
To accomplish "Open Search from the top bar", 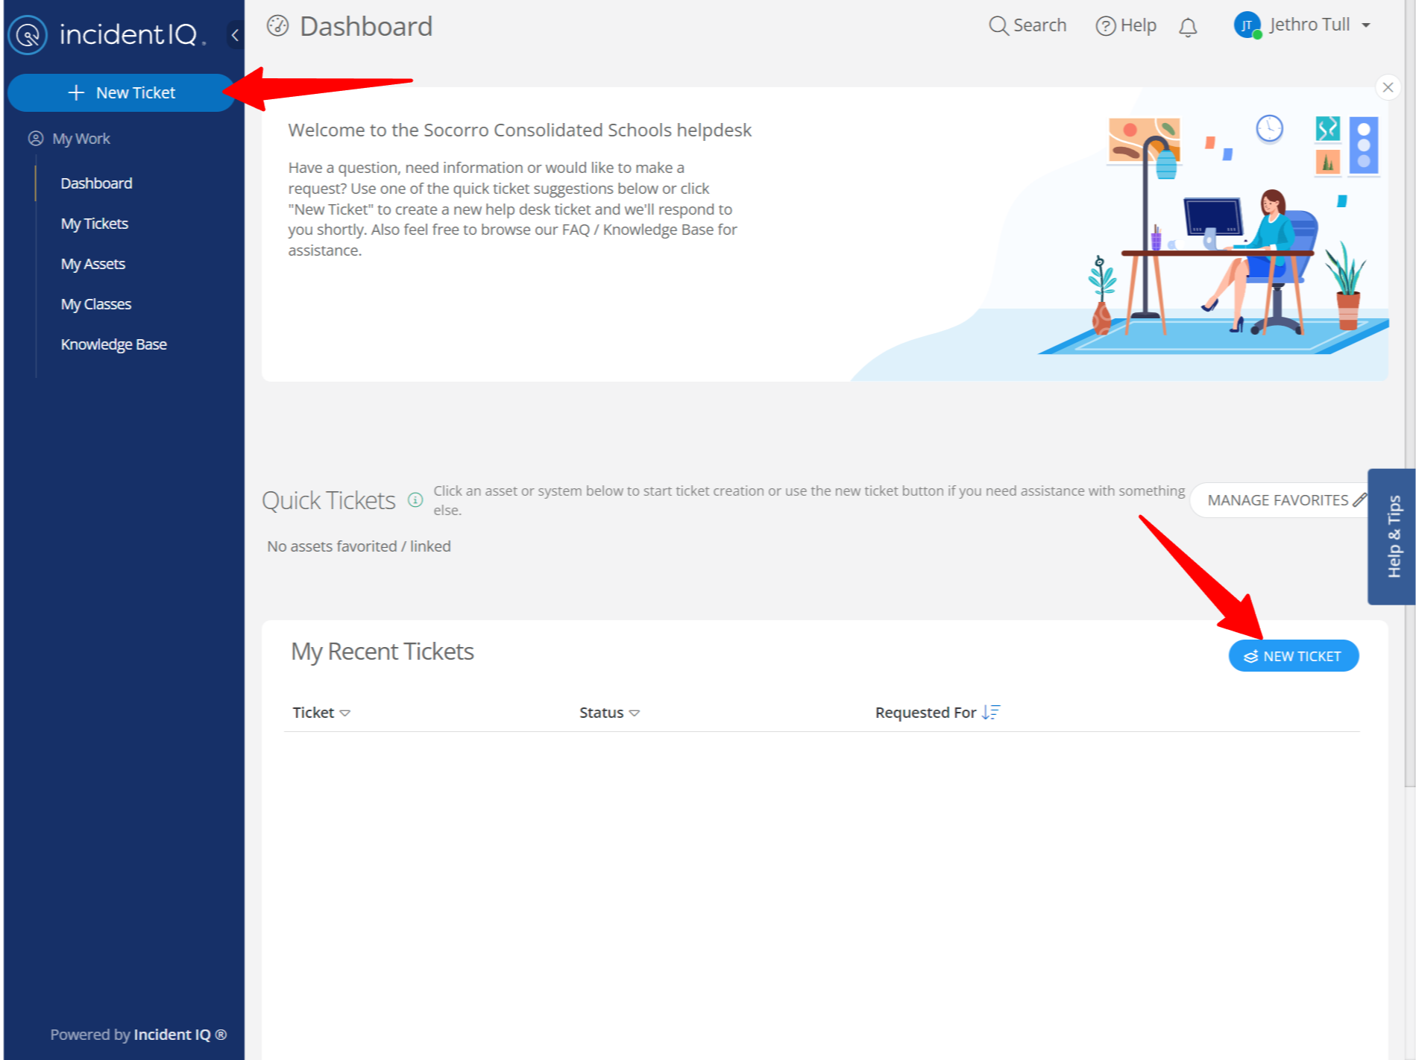I will [x=1028, y=25].
